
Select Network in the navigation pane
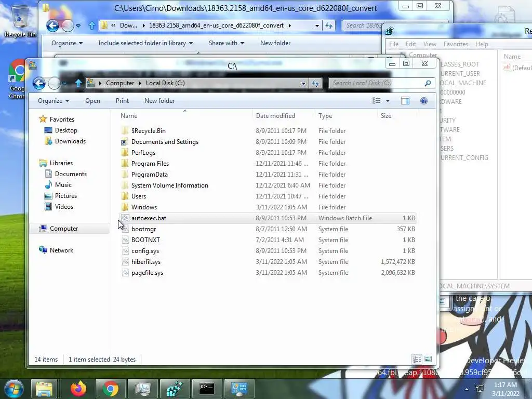pos(61,250)
